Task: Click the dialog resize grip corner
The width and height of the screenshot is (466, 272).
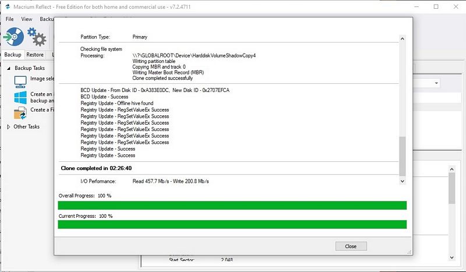Action: pyautogui.click(x=409, y=252)
